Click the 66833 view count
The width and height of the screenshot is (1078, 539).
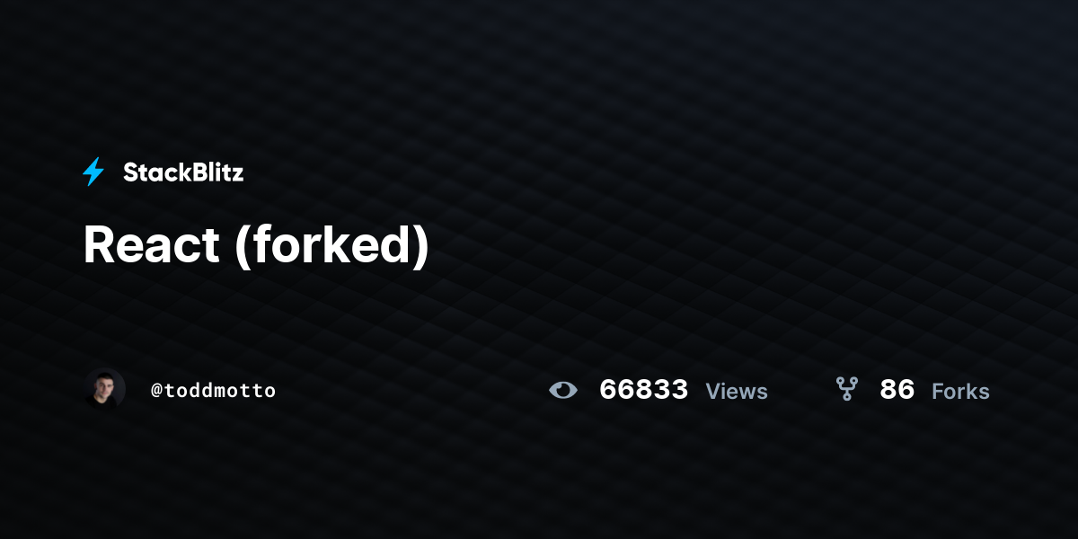tap(643, 390)
